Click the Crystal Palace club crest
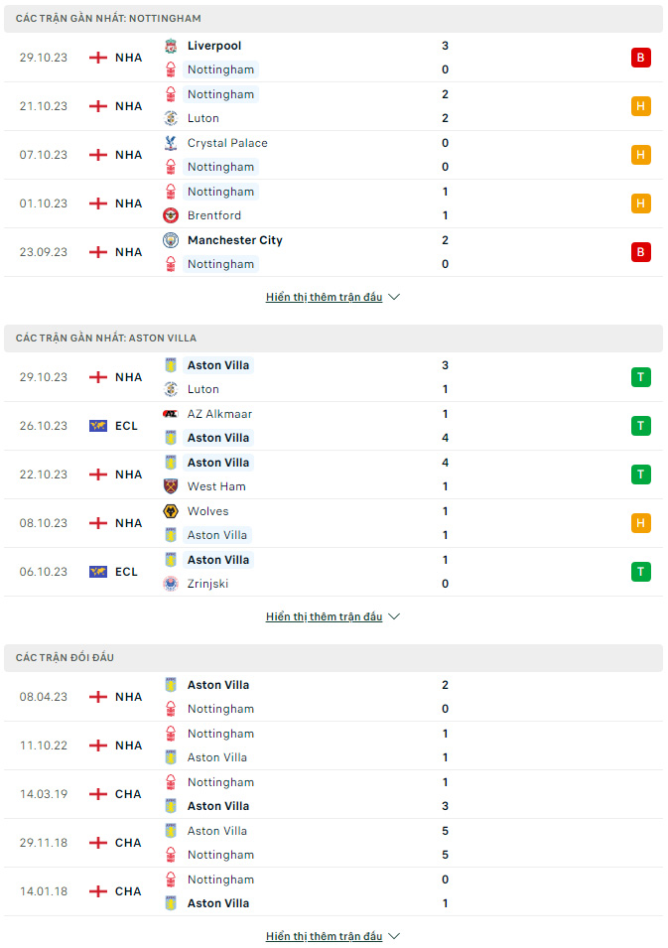Image resolution: width=668 pixels, height=948 pixels. pyautogui.click(x=171, y=143)
